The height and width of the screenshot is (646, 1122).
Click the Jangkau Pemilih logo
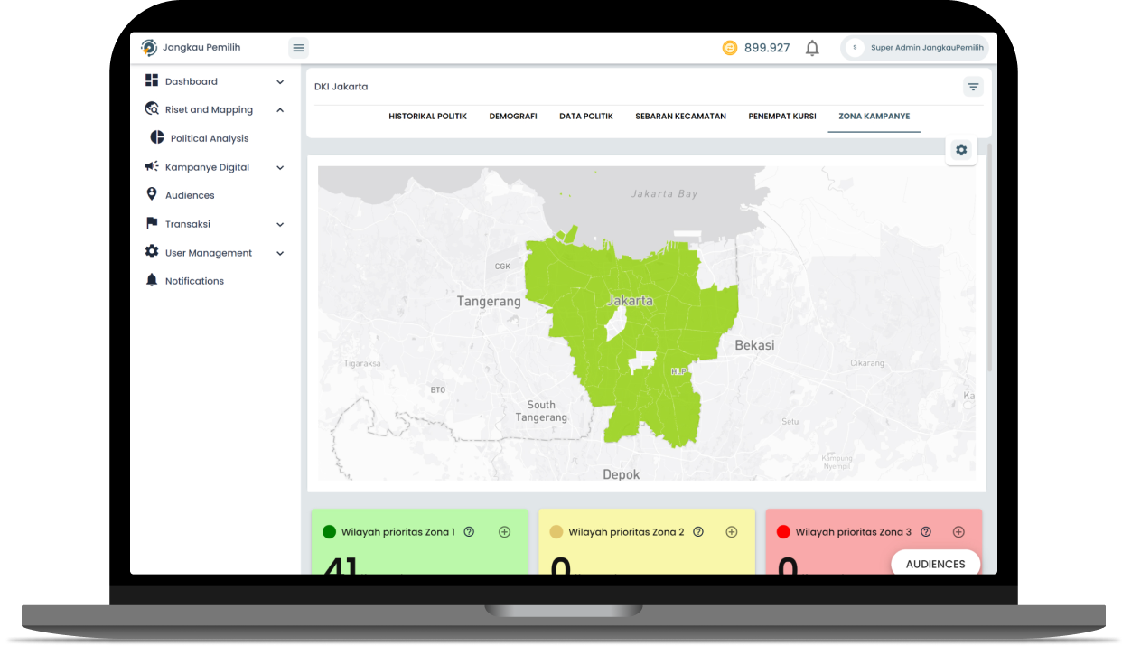(x=149, y=48)
